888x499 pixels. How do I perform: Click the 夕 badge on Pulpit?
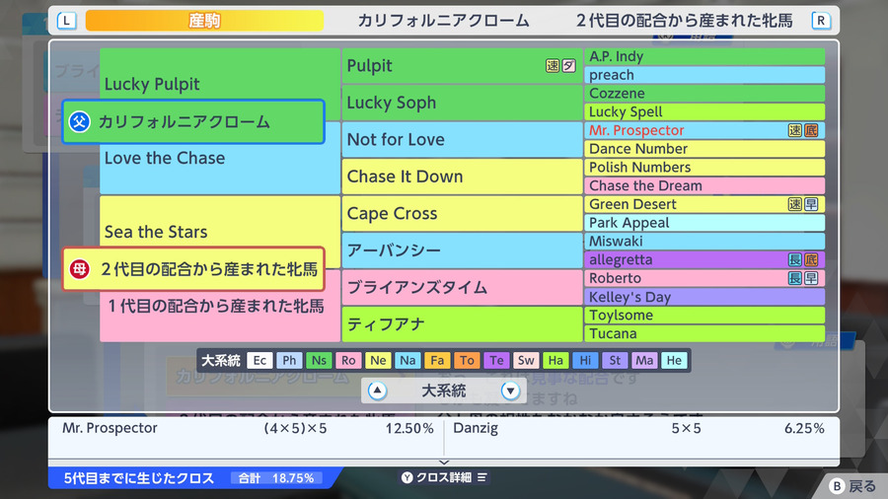[568, 66]
